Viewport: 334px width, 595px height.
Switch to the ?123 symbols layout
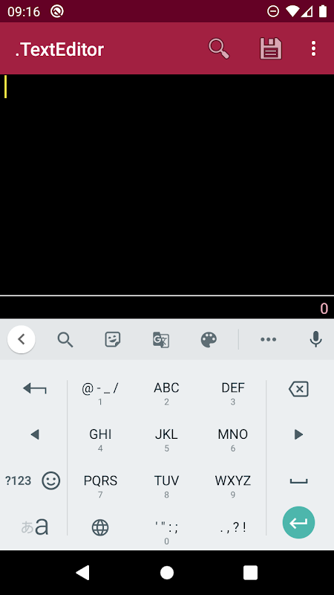click(18, 480)
